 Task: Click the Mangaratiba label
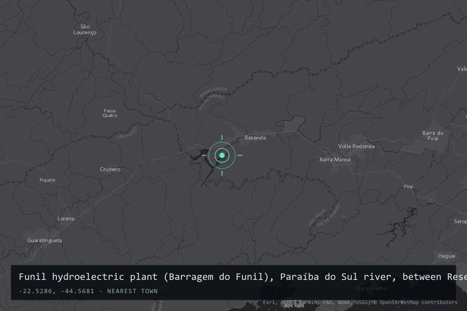(372, 288)
